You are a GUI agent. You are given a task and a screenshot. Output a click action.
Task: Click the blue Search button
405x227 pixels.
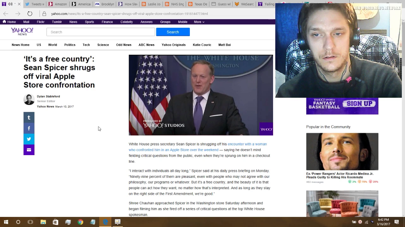(173, 32)
